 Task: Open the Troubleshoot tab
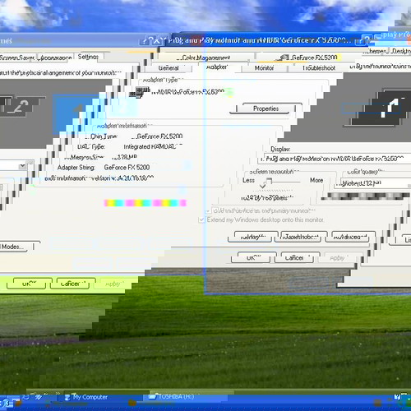pos(319,68)
